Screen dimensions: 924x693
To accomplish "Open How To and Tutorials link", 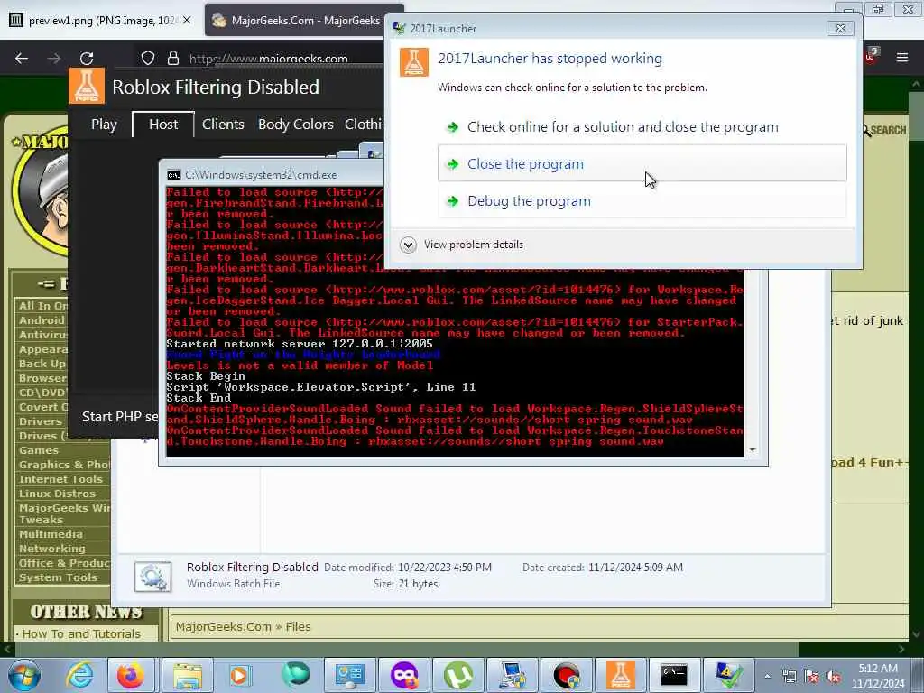I will coord(81,633).
